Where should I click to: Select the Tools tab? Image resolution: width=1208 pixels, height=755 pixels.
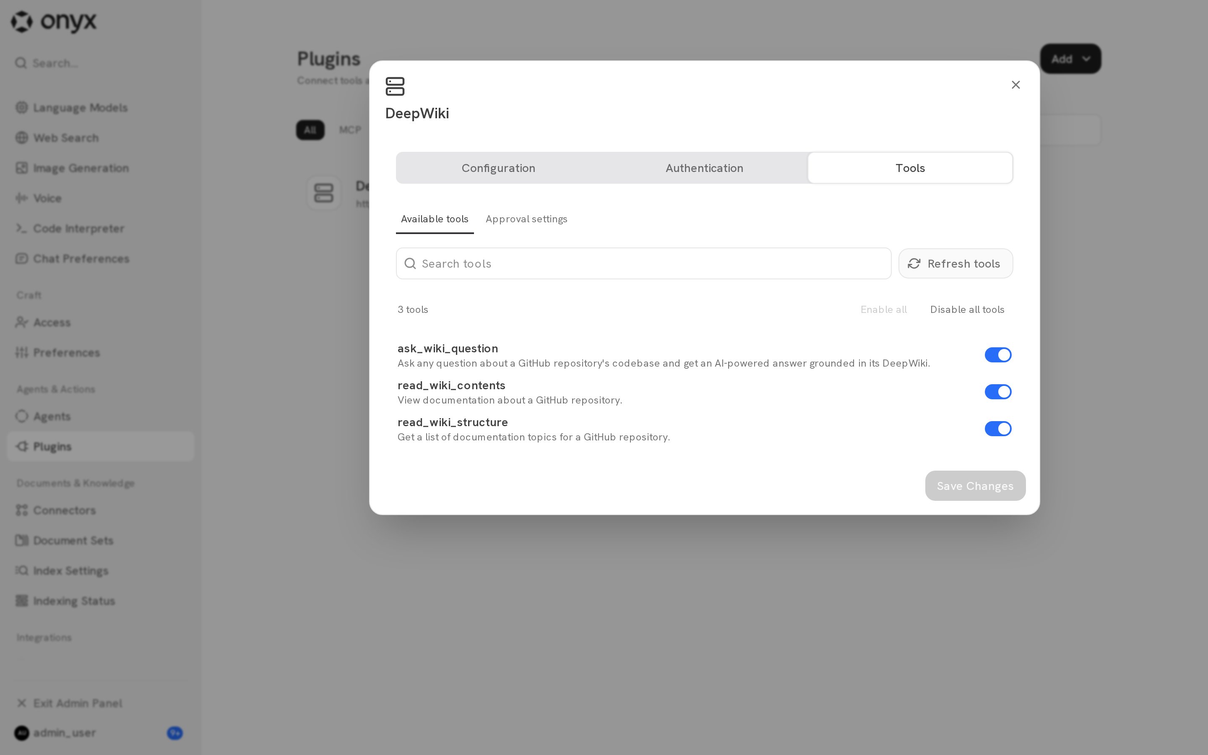tap(910, 168)
